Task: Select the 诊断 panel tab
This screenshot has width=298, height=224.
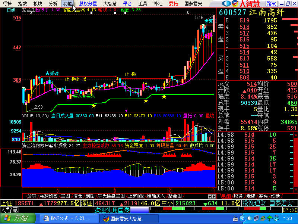Action: point(275,196)
